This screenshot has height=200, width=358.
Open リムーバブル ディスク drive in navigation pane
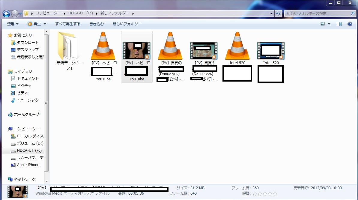point(30,158)
